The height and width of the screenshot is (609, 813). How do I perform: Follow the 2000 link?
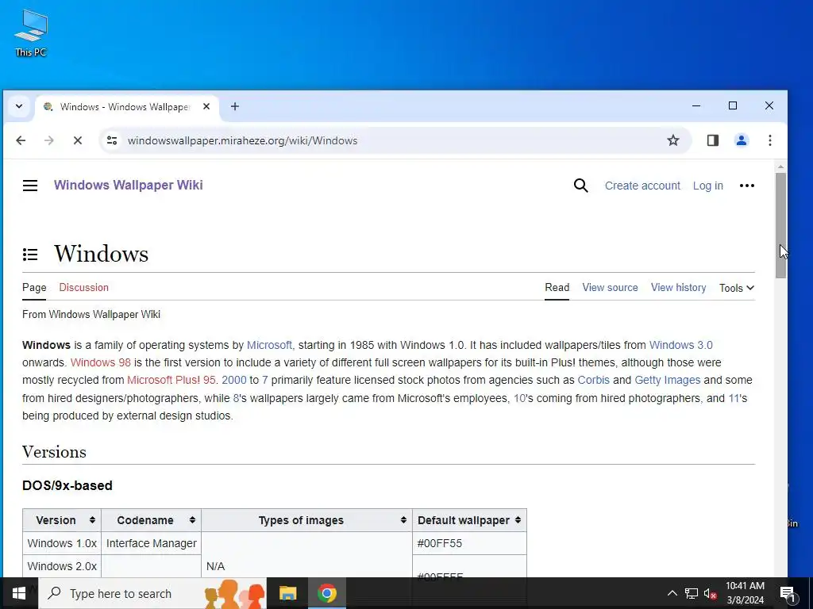pos(234,380)
